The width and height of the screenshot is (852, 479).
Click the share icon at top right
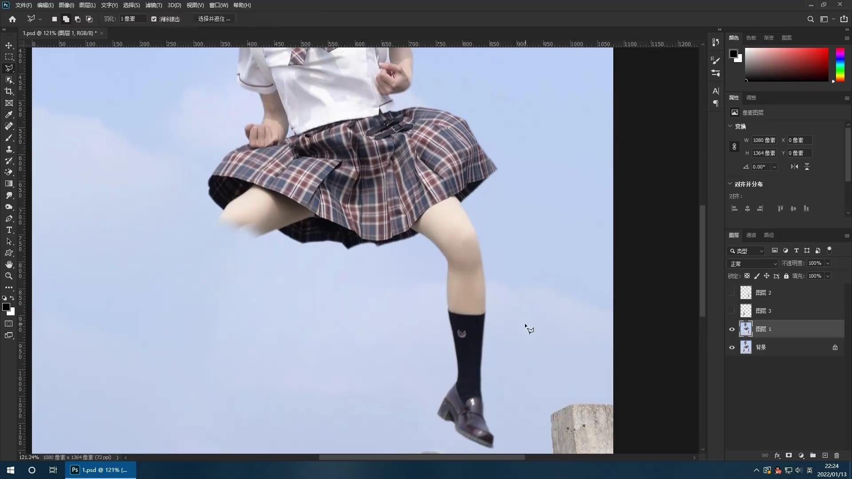coord(844,19)
